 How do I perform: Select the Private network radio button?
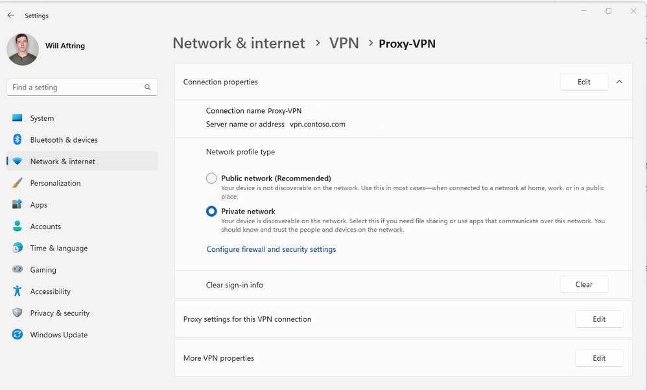coord(211,212)
